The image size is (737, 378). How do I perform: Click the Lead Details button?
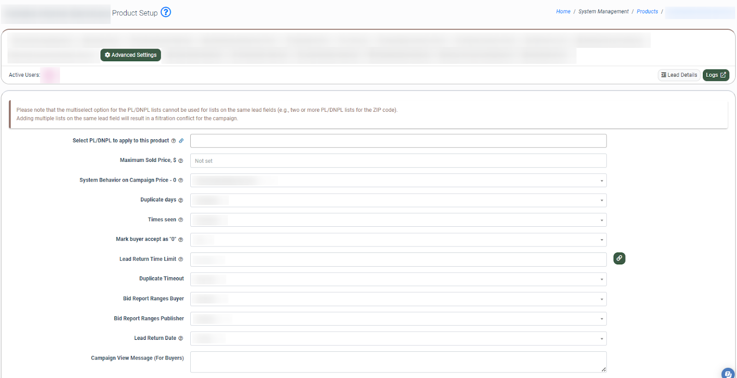coord(679,75)
